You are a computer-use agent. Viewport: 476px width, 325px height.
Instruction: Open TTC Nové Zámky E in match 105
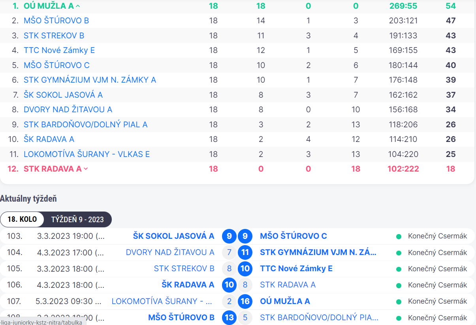[x=296, y=268]
